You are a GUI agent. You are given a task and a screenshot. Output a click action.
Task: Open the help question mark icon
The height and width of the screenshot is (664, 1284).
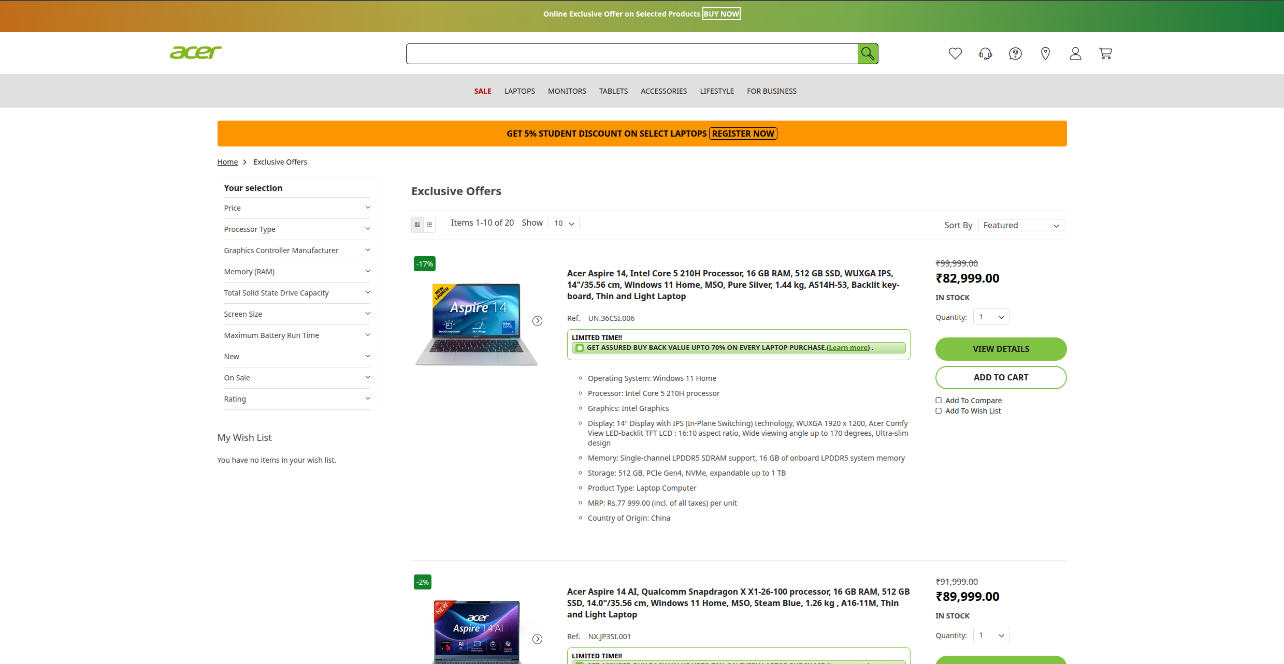(1015, 53)
